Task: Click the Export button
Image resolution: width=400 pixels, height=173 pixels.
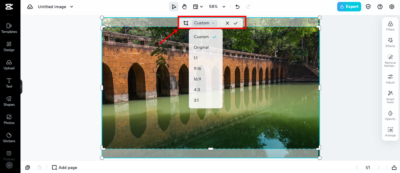Action: [349, 7]
